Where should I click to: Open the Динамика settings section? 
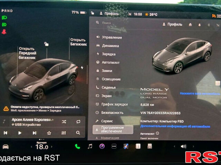point(107,46)
